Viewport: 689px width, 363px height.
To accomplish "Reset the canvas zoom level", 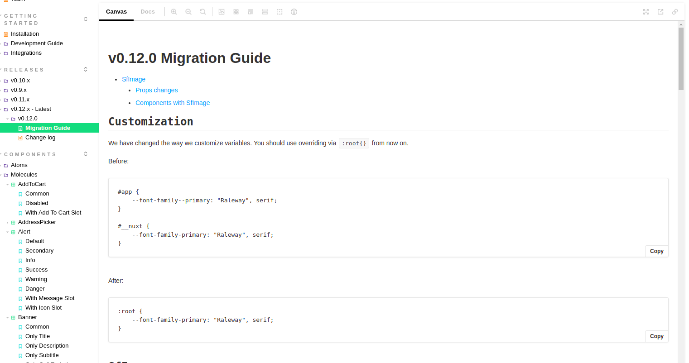I will (x=203, y=12).
